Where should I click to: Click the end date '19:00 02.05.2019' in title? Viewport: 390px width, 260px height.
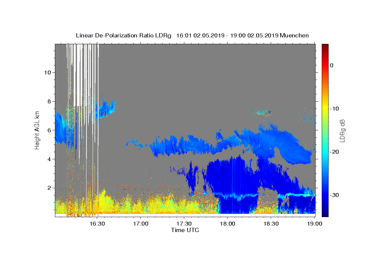coord(254,35)
